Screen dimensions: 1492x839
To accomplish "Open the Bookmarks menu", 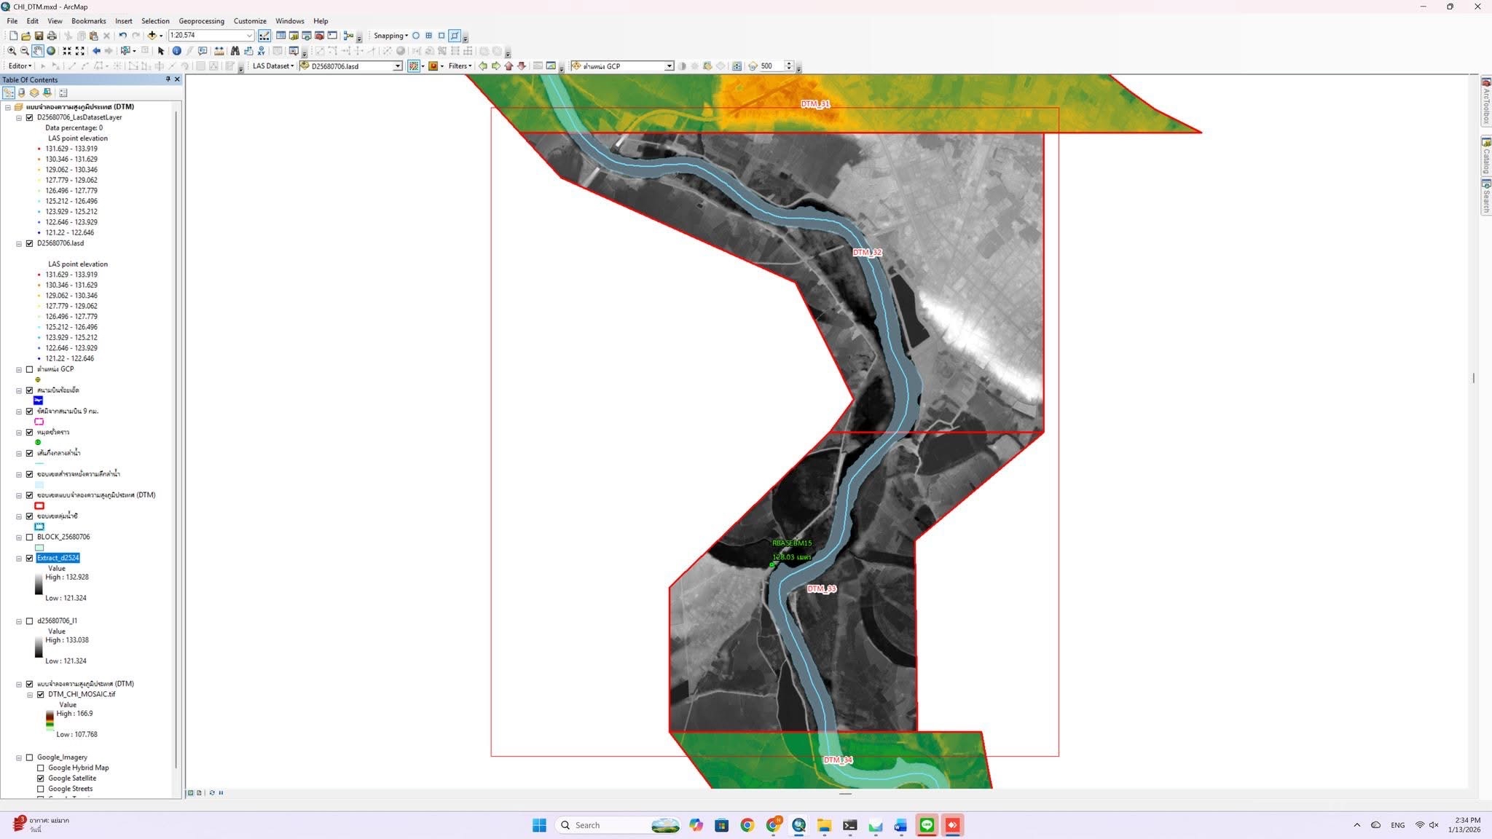I will [89, 21].
